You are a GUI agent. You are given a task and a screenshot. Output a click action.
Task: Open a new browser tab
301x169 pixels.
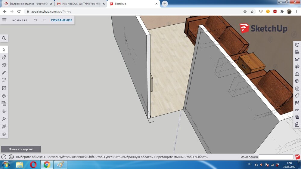[x=165, y=4]
